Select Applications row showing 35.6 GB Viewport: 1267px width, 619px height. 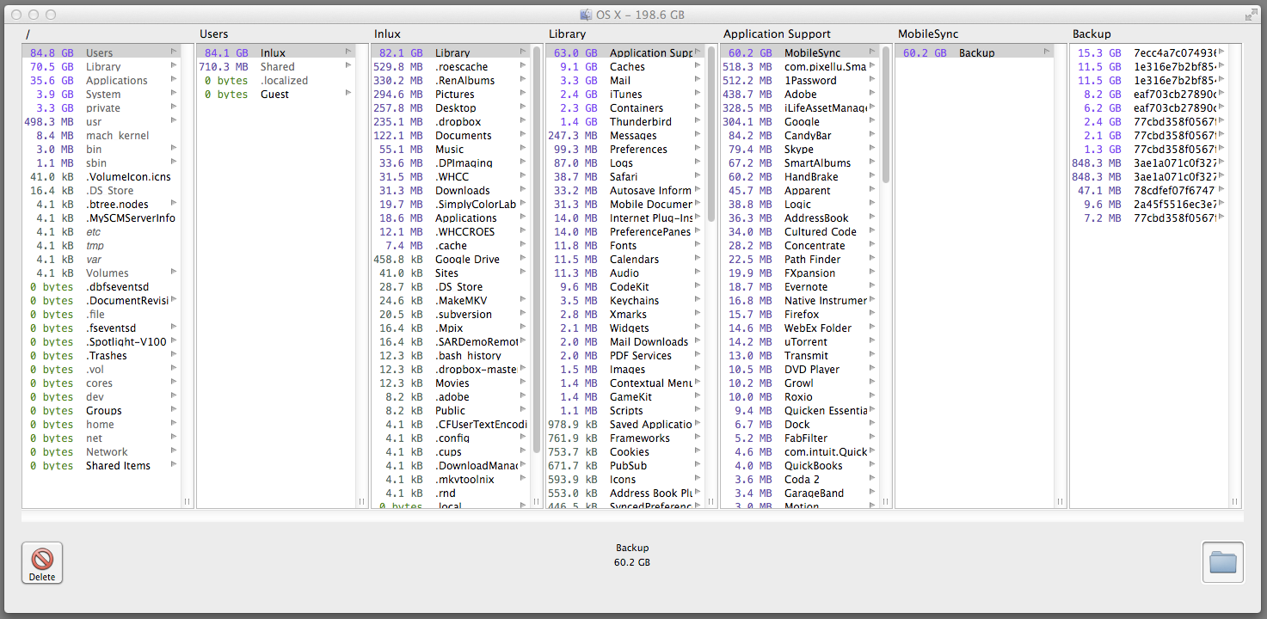pos(101,80)
